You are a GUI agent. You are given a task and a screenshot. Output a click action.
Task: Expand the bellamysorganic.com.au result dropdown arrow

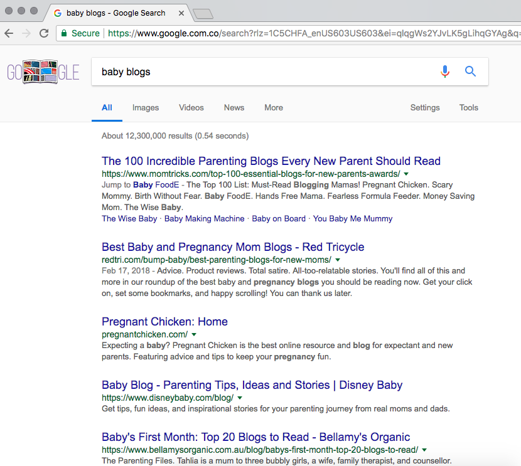pos(424,450)
